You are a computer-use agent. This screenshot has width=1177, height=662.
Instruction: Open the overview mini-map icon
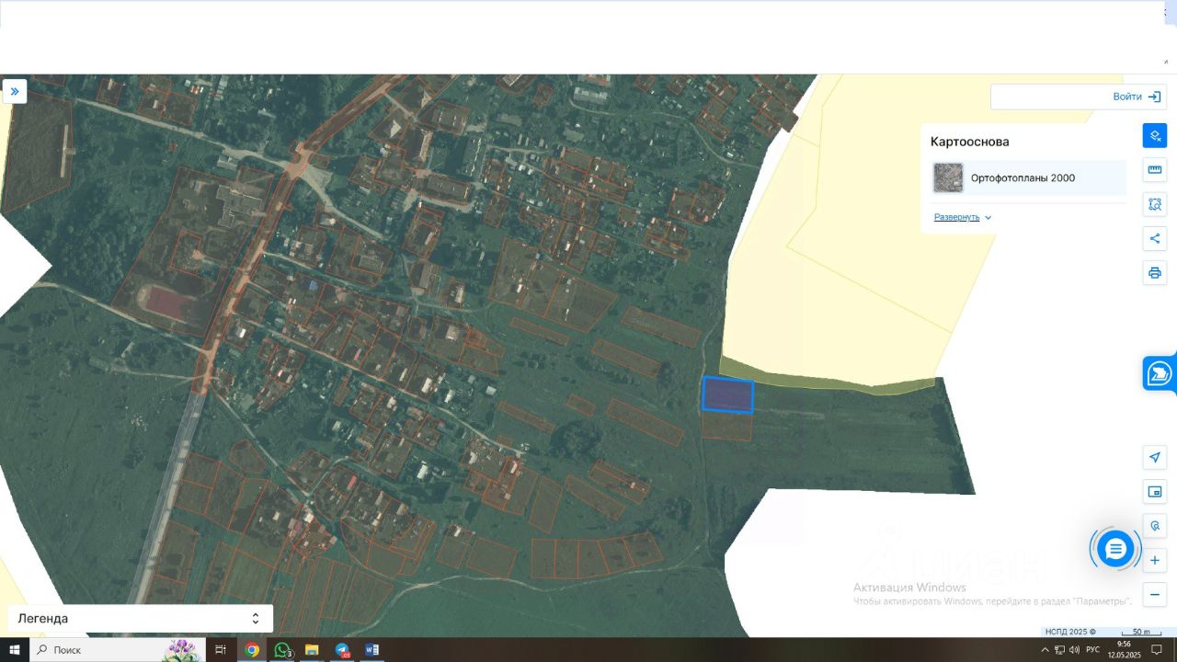1155,492
